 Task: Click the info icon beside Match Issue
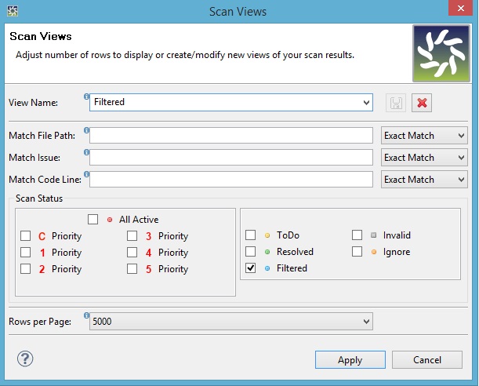[86, 152]
